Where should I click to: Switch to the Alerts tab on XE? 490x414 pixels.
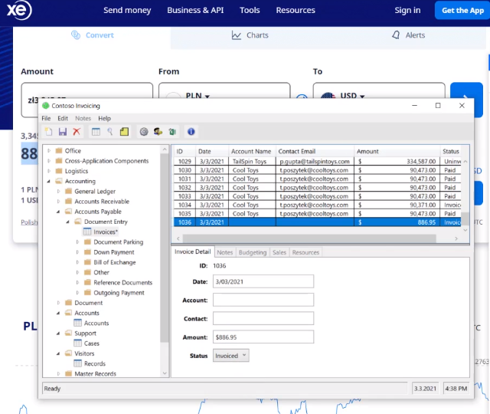[x=408, y=35]
